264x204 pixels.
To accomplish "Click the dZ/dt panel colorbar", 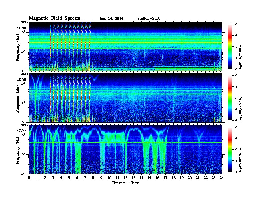I will pos(230,149).
